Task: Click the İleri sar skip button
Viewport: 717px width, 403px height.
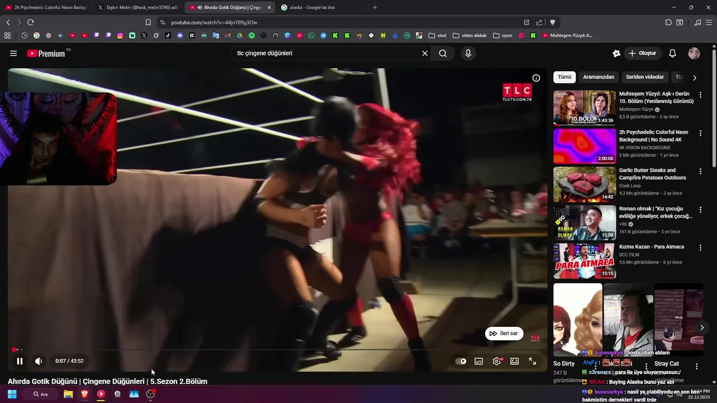Action: tap(504, 334)
